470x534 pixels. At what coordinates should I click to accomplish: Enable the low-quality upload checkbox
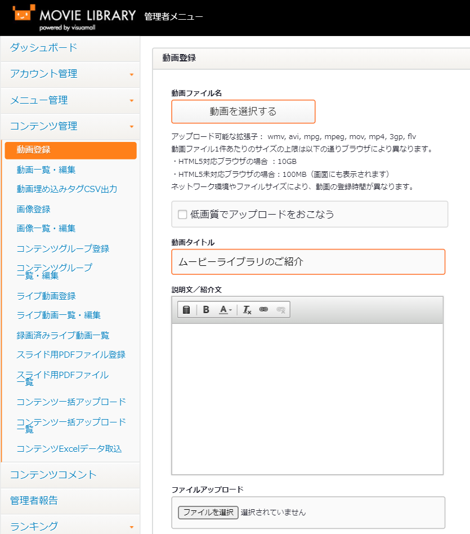point(182,214)
